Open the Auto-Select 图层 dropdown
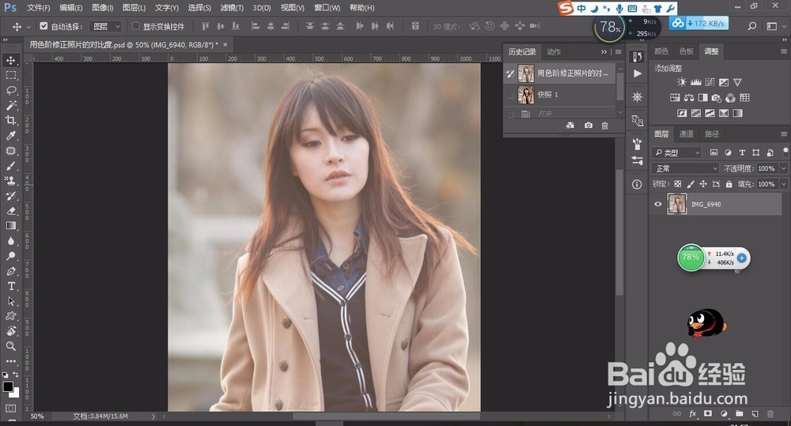This screenshot has height=426, width=791. (x=105, y=26)
